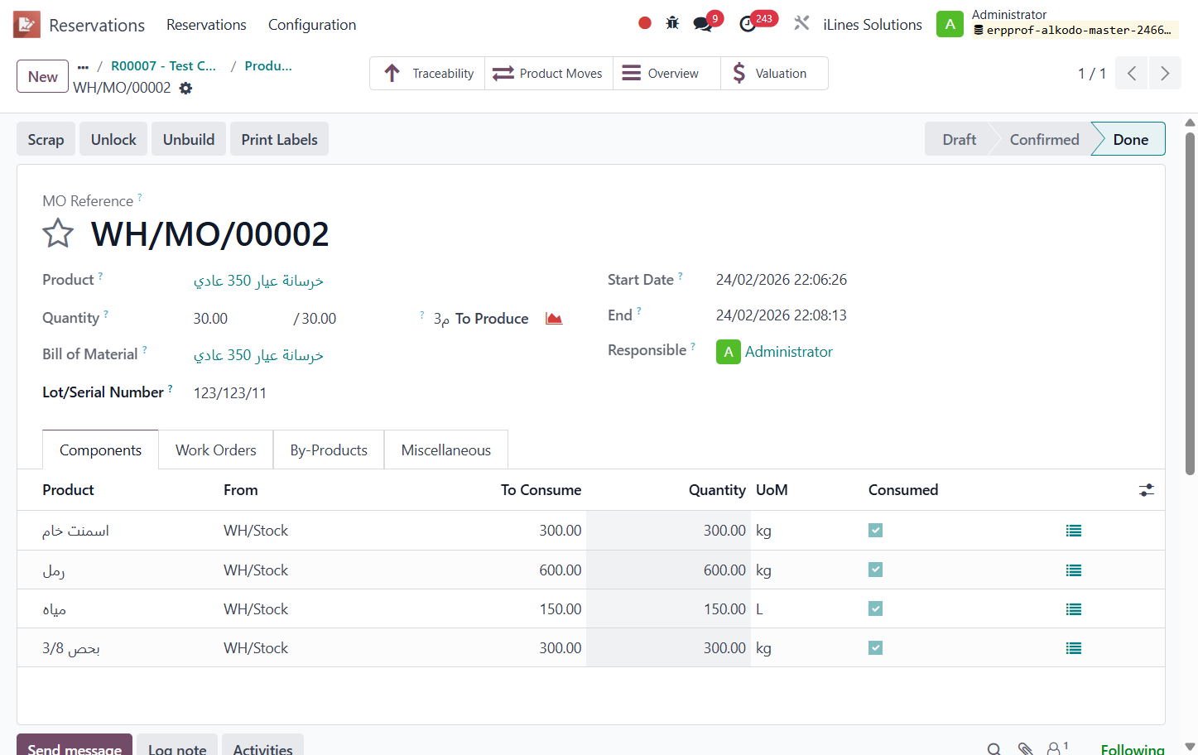Create a New record
This screenshot has height=755, width=1198.
pos(43,76)
